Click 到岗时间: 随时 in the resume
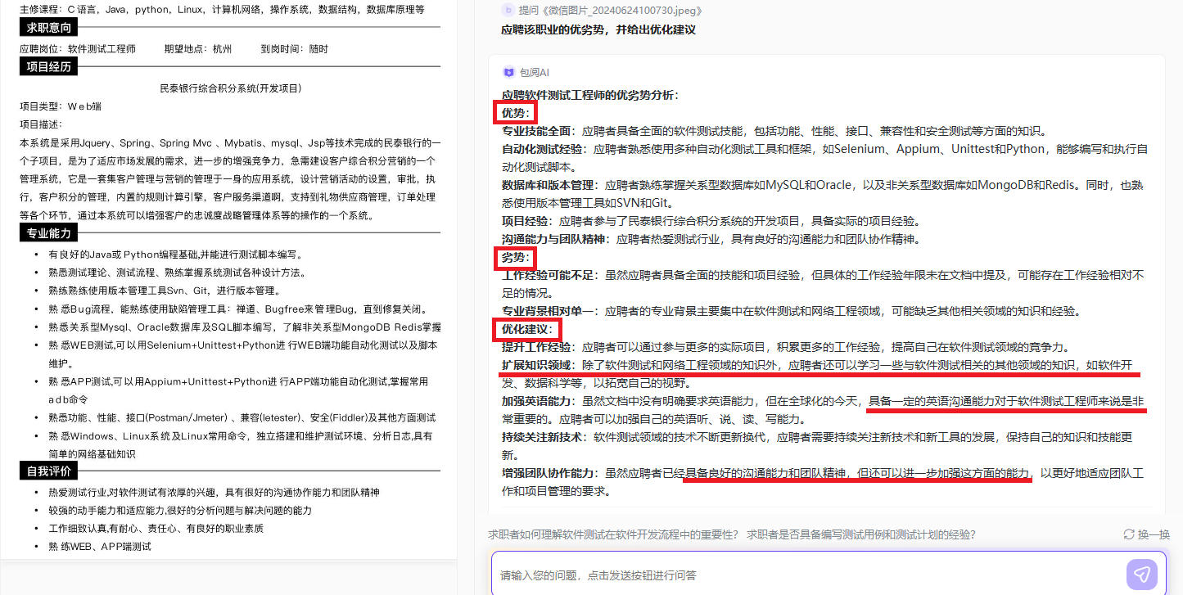This screenshot has width=1183, height=595. coord(294,49)
